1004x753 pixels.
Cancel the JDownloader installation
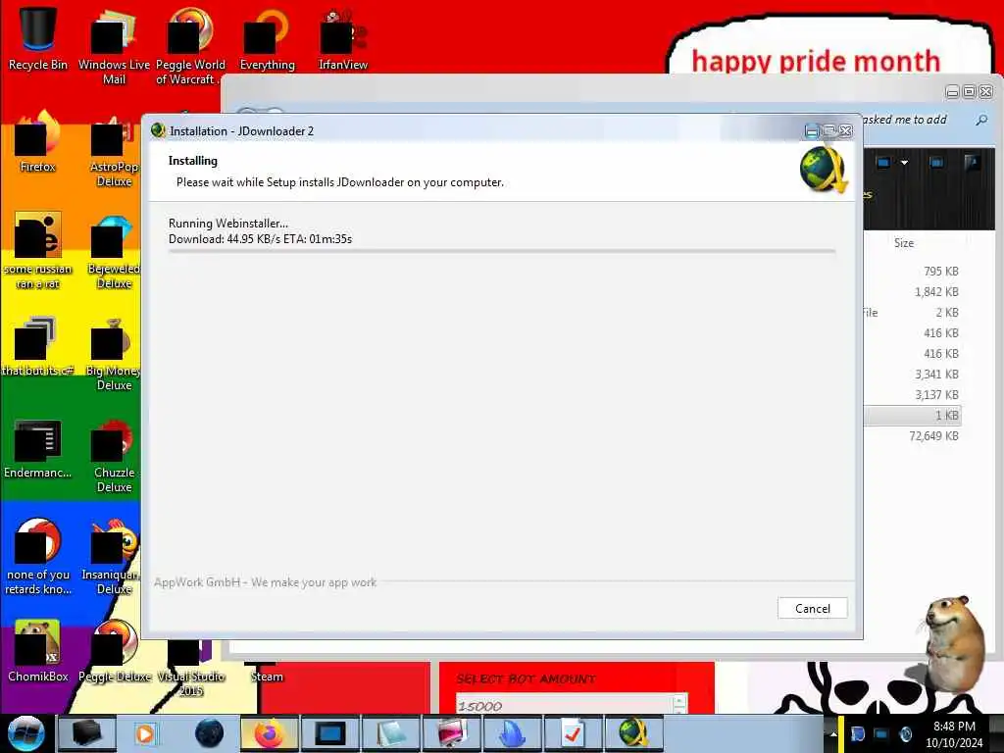[x=812, y=608]
